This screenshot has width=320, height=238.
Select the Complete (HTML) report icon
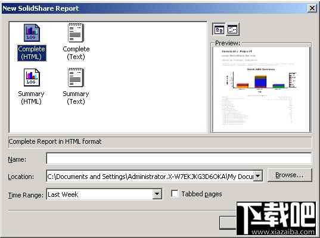tap(32, 33)
